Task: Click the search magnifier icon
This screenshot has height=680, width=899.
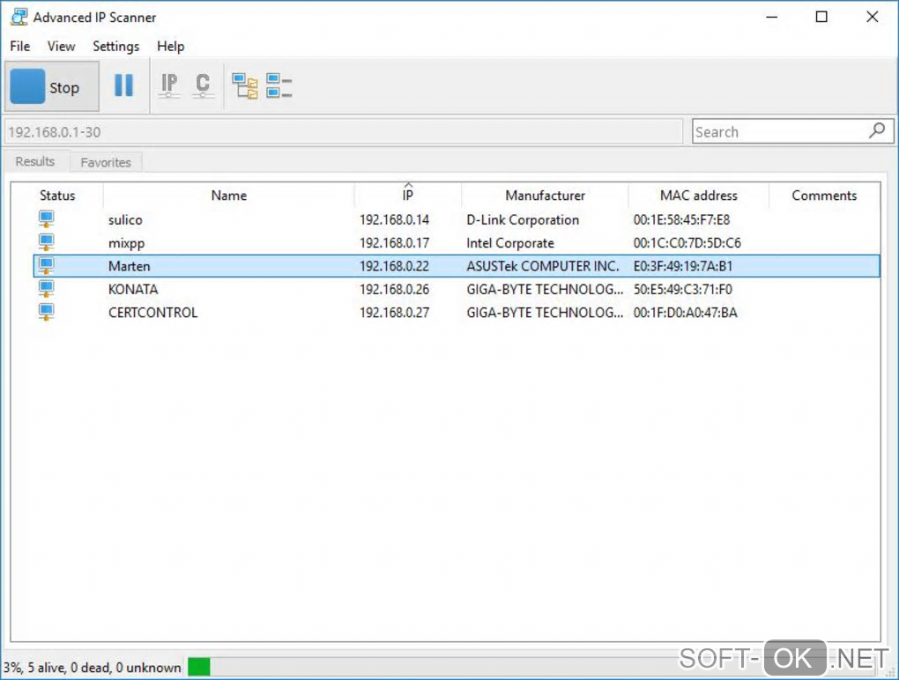Action: (877, 130)
